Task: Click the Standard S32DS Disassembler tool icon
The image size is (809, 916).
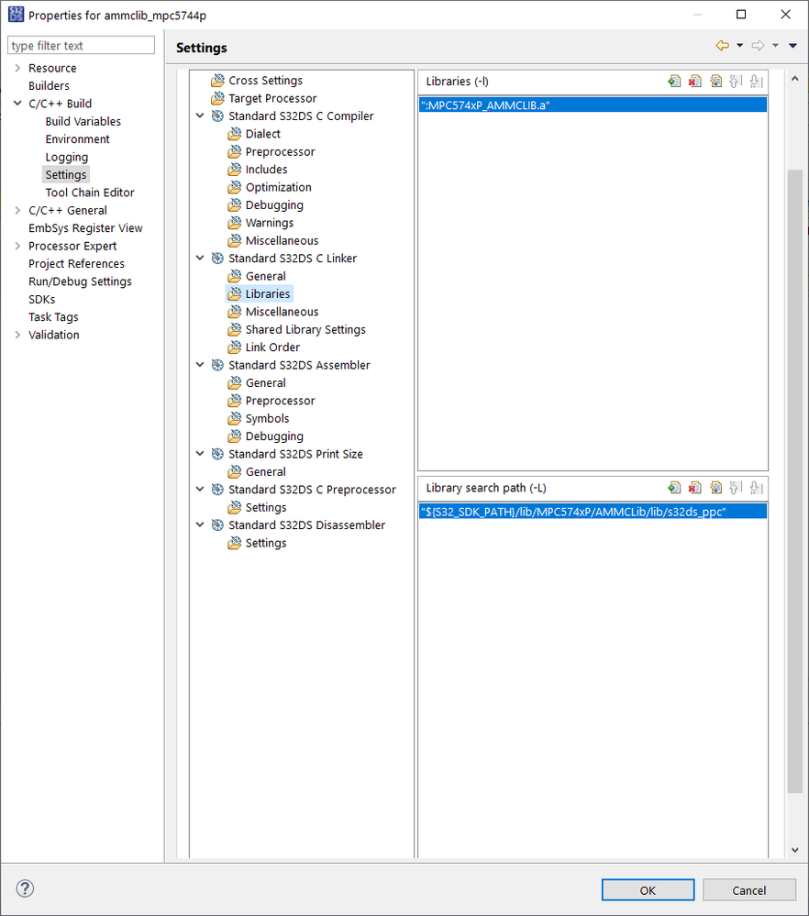Action: tap(217, 525)
